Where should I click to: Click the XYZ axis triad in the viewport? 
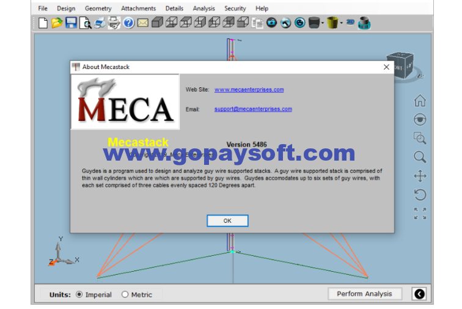click(x=64, y=252)
